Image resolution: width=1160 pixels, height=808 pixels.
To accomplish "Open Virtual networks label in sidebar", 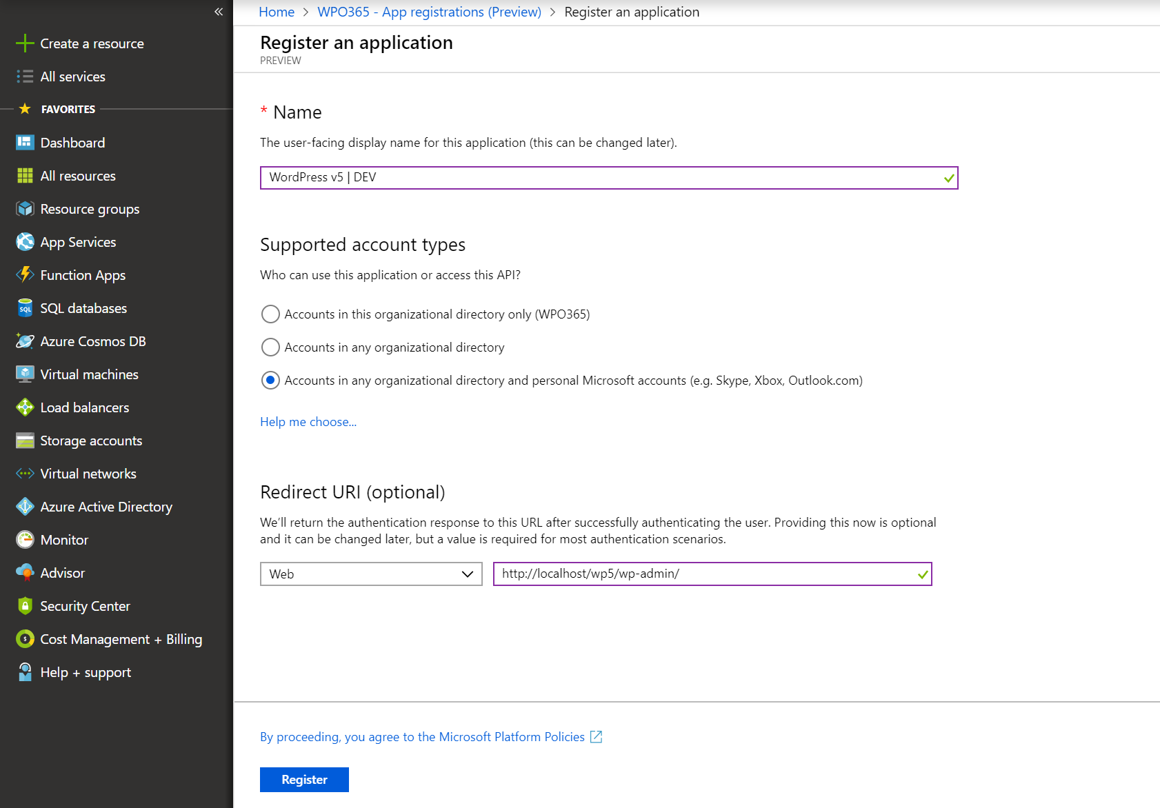I will click(88, 474).
